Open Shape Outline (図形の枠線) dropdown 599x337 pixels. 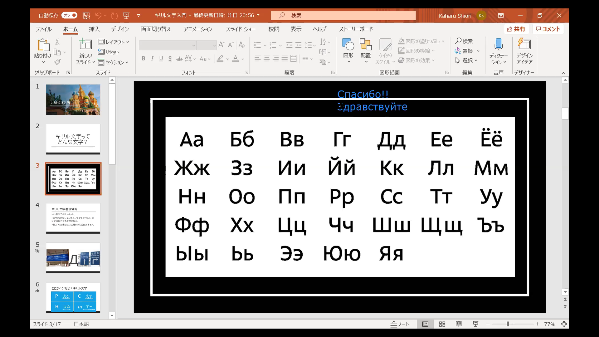coord(416,51)
